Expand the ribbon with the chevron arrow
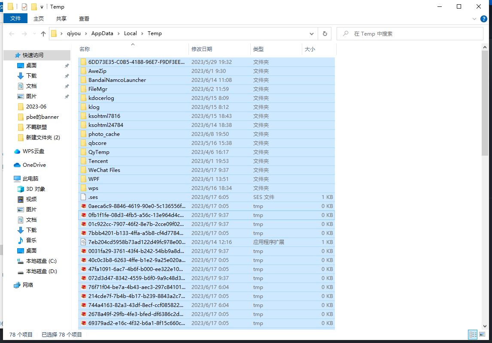 474,19
